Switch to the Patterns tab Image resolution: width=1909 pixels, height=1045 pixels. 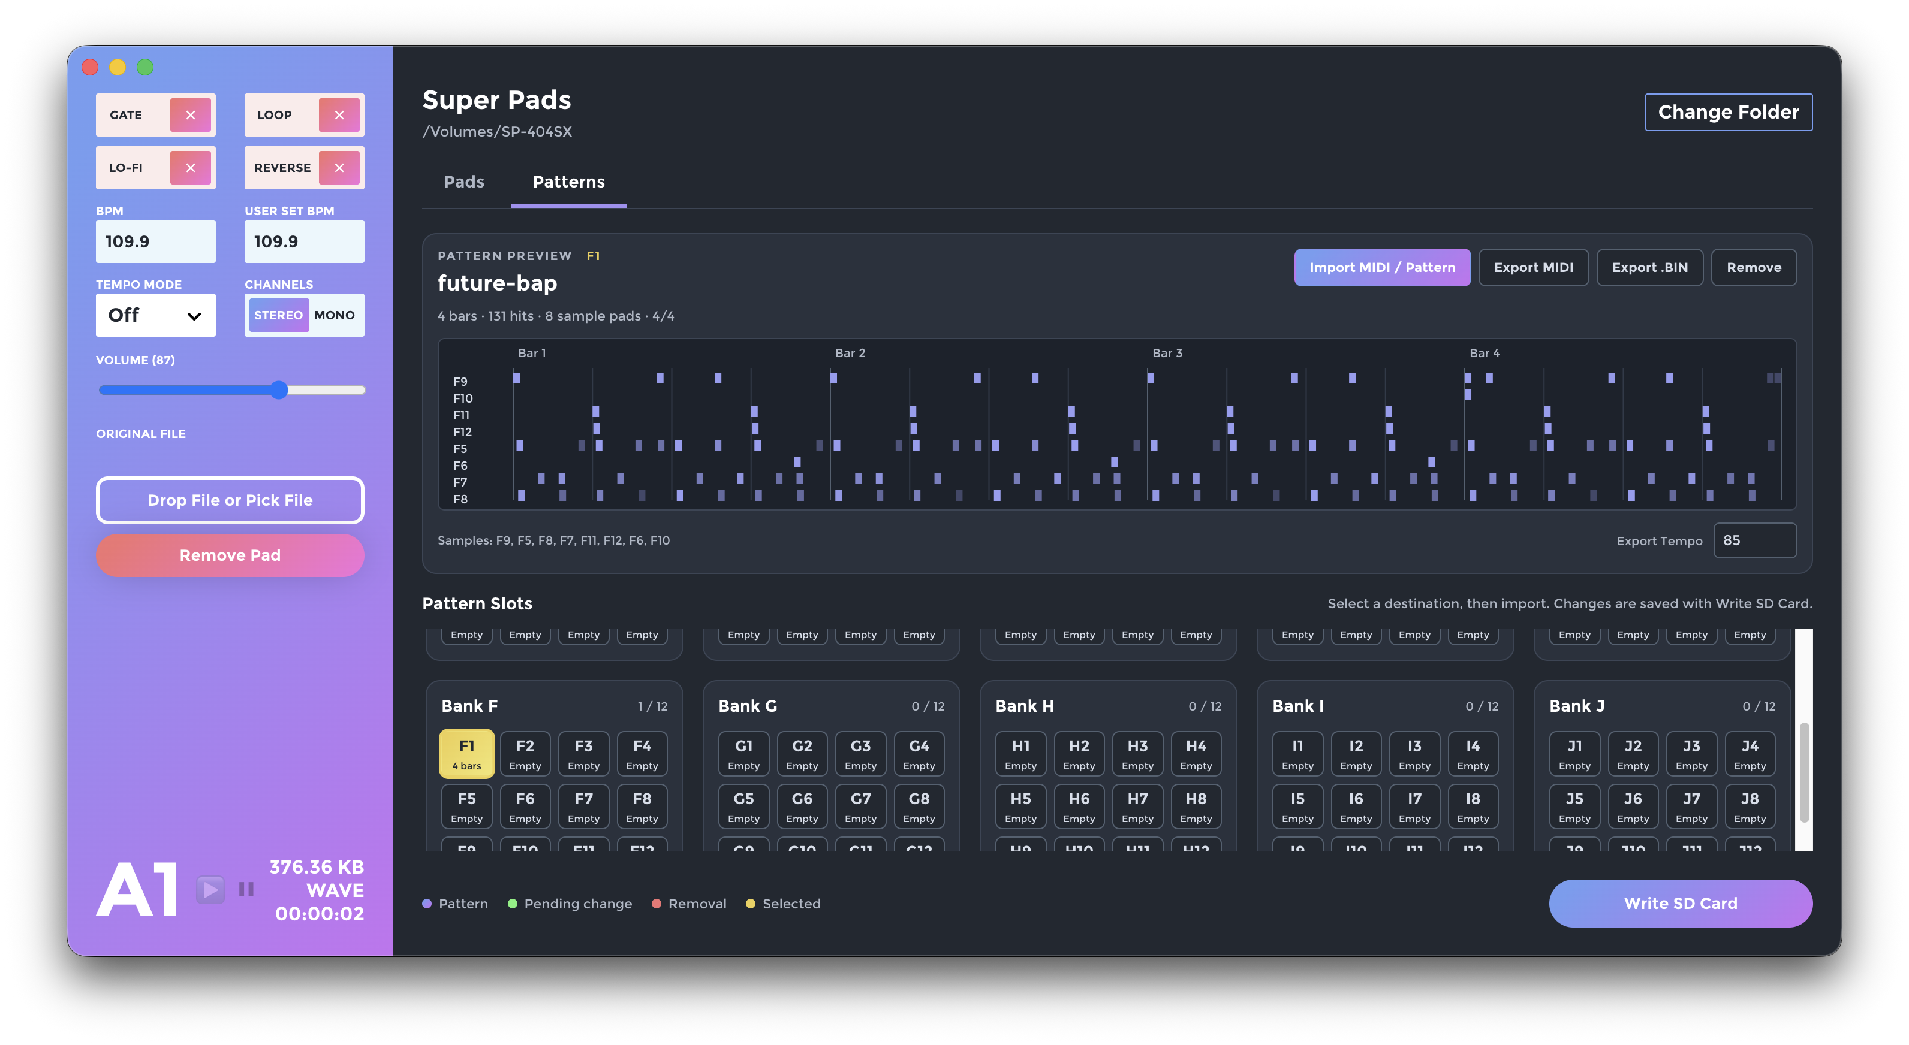568,182
